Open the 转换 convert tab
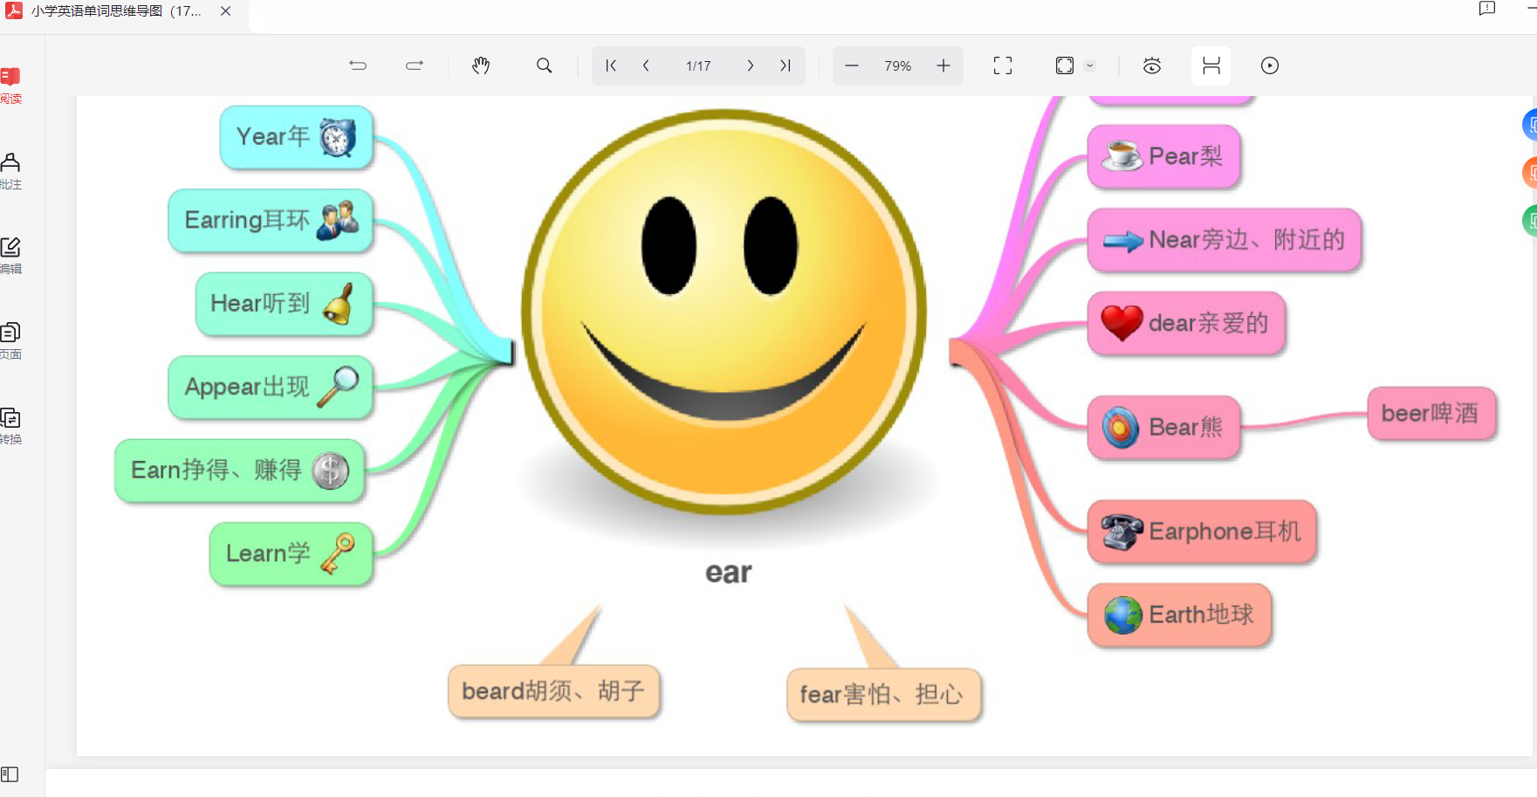 [x=10, y=426]
